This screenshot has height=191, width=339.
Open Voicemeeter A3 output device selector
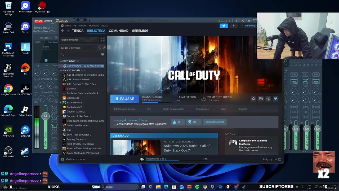[249, 21]
